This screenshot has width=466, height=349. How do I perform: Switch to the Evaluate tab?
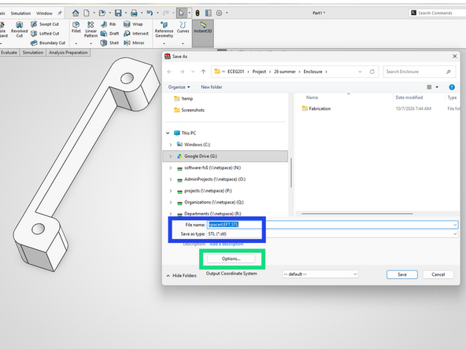[x=9, y=53]
